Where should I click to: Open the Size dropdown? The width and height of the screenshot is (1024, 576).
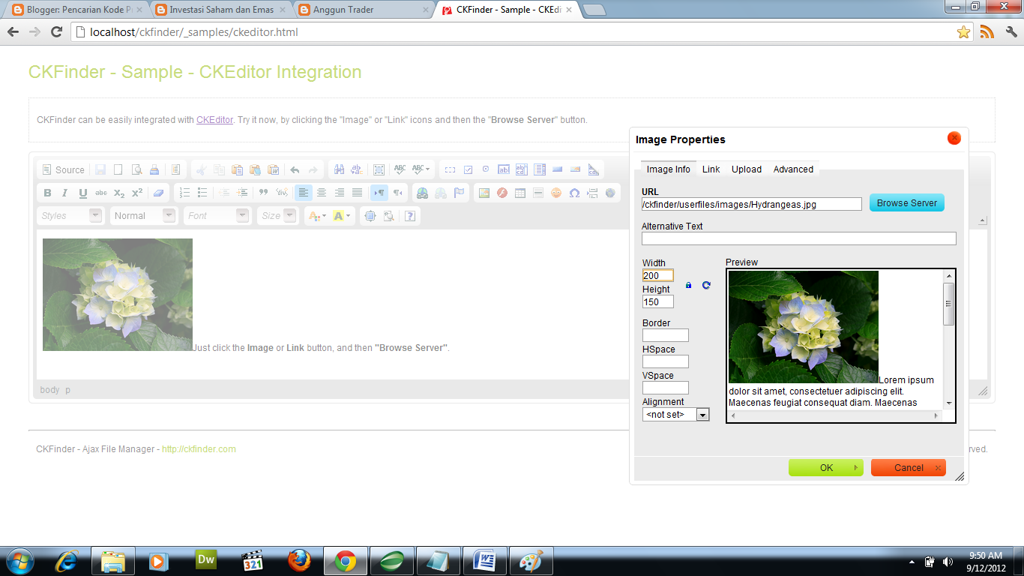pyautogui.click(x=277, y=216)
